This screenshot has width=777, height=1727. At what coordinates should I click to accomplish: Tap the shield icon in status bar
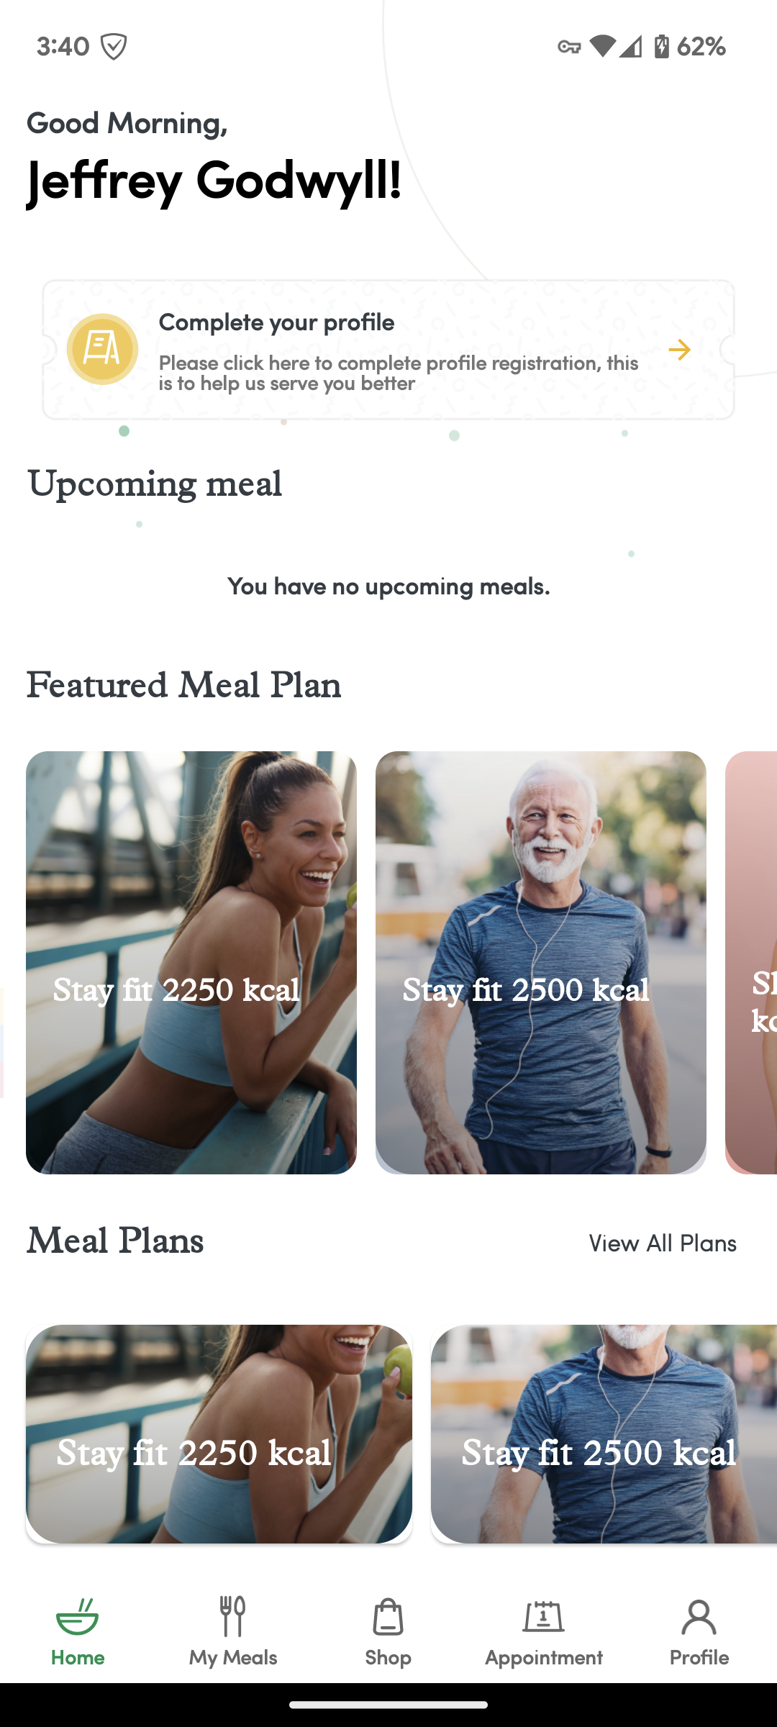[x=114, y=47]
